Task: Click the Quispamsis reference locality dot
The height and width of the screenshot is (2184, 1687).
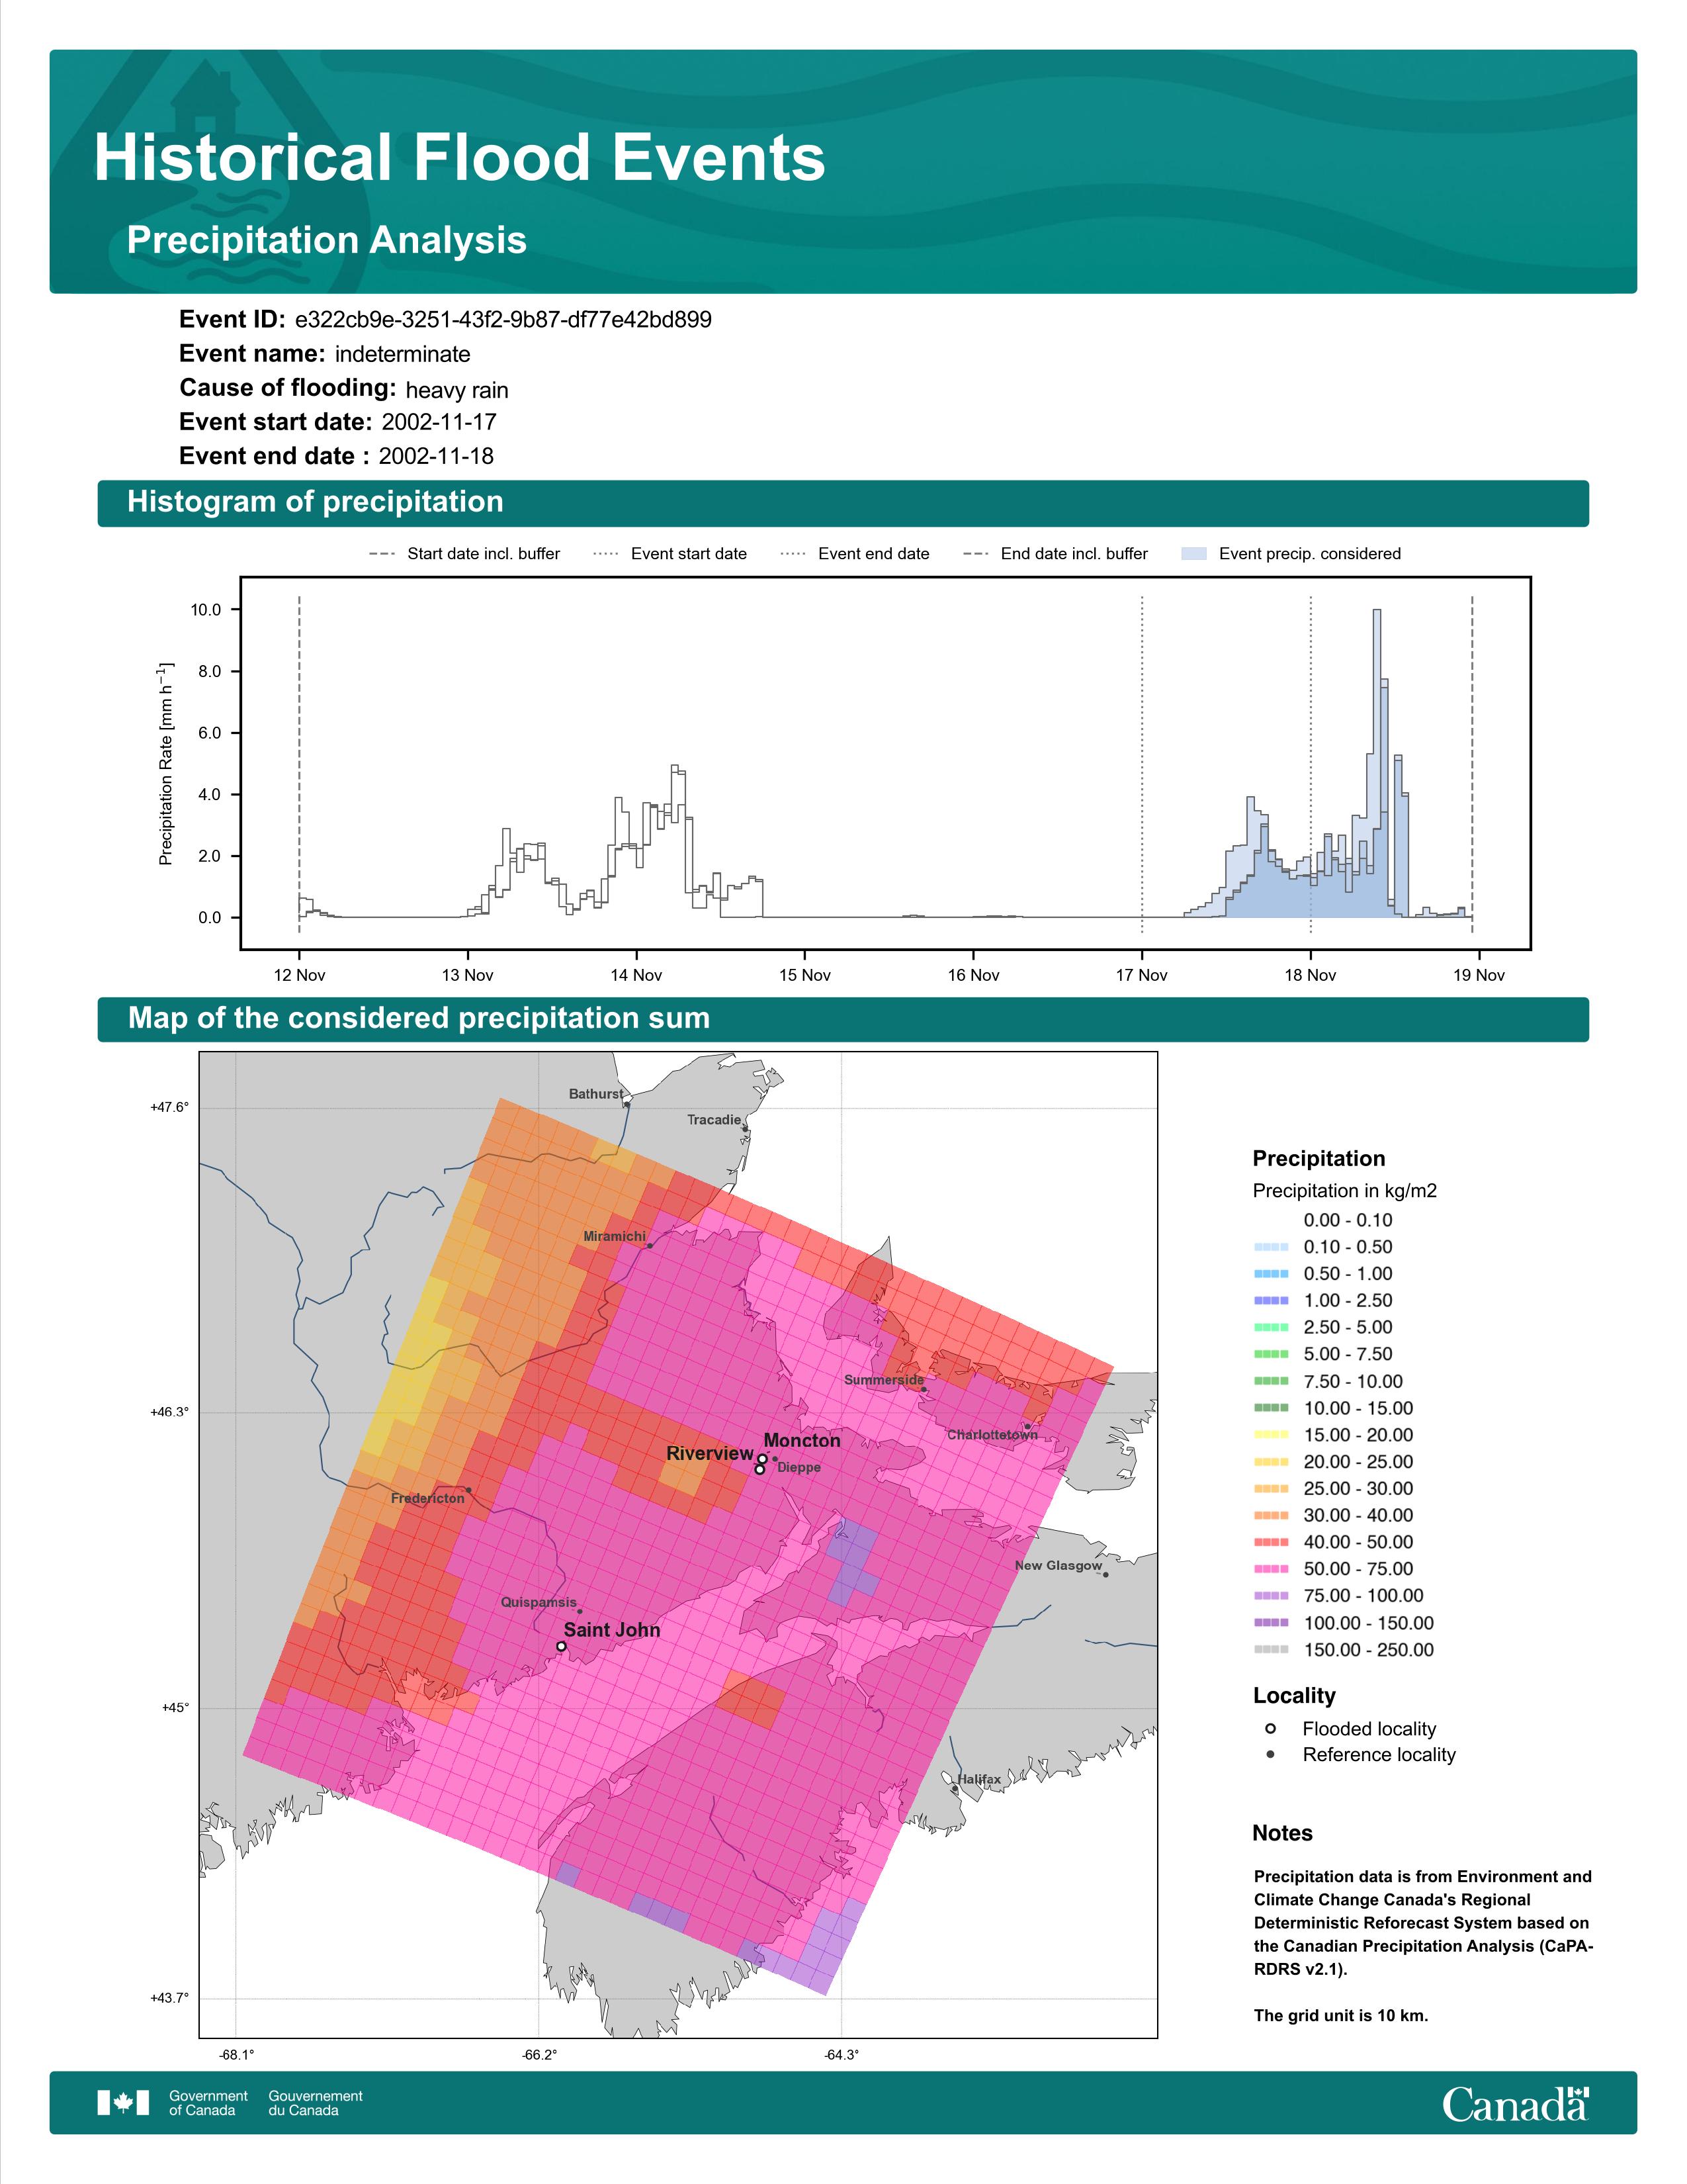Action: point(580,1611)
